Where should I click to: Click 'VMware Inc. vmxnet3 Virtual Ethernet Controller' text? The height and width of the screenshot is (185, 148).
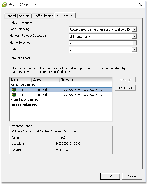pyautogui.click(x=44, y=131)
